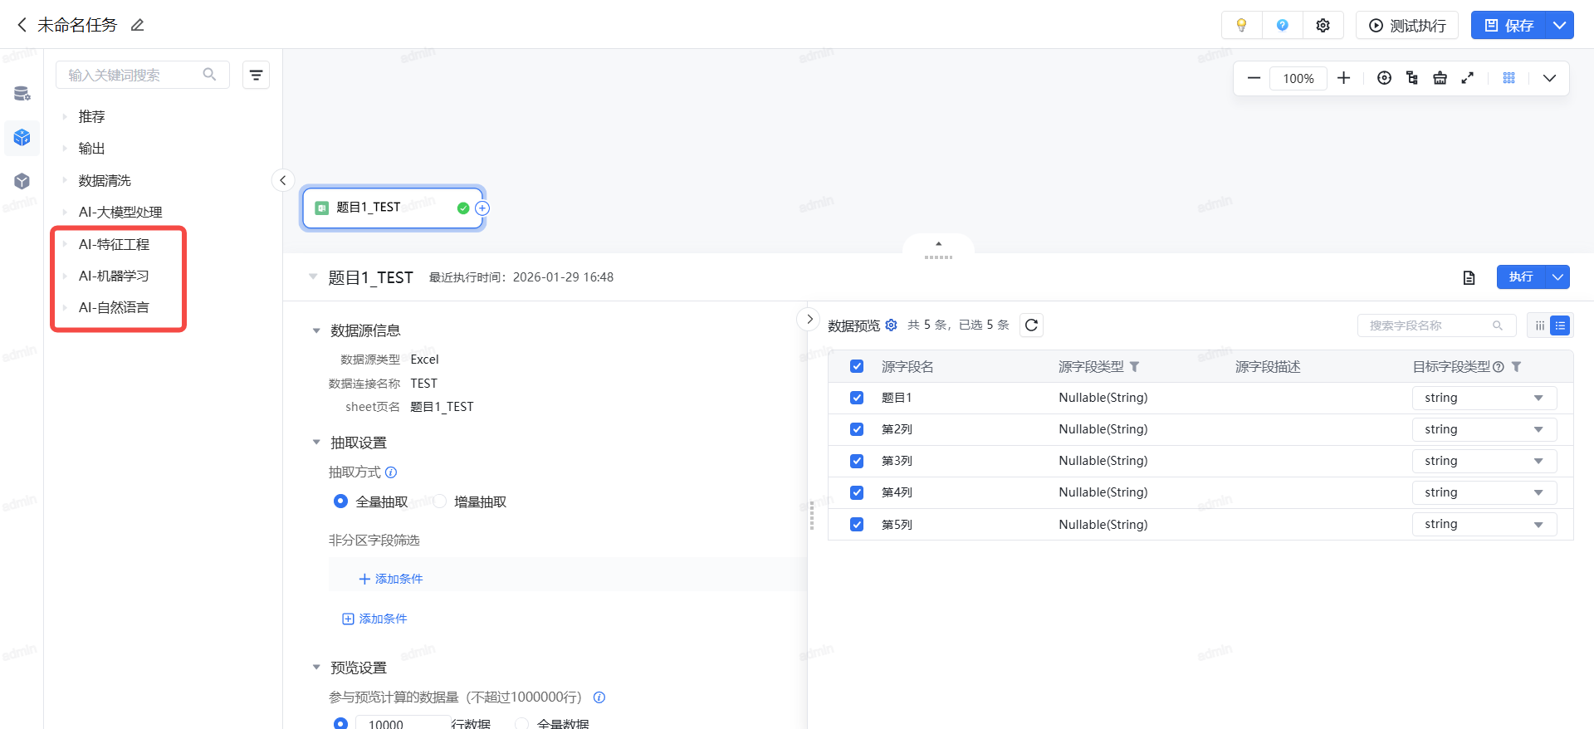Open the settings gear icon in header

pos(1323,26)
